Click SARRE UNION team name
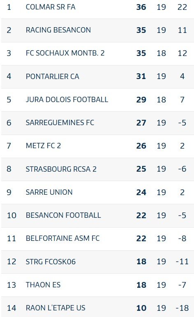194x317 pixels. (49, 192)
